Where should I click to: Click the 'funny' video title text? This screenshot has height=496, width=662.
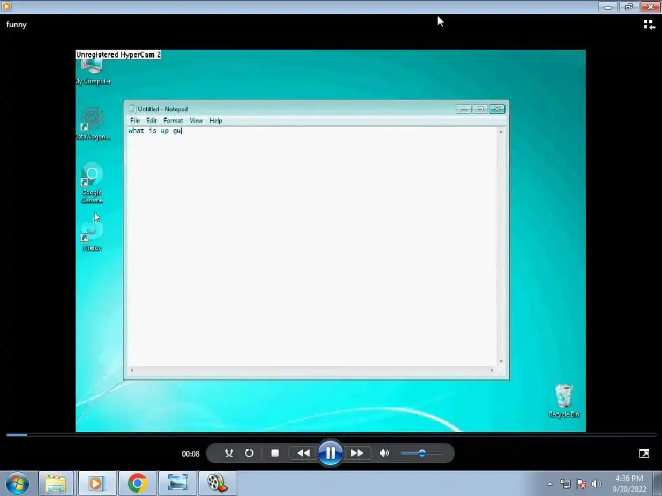pos(16,25)
